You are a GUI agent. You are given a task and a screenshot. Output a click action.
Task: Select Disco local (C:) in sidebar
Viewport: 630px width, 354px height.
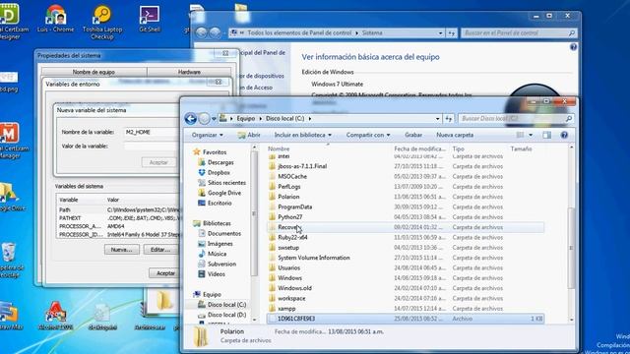(226, 305)
